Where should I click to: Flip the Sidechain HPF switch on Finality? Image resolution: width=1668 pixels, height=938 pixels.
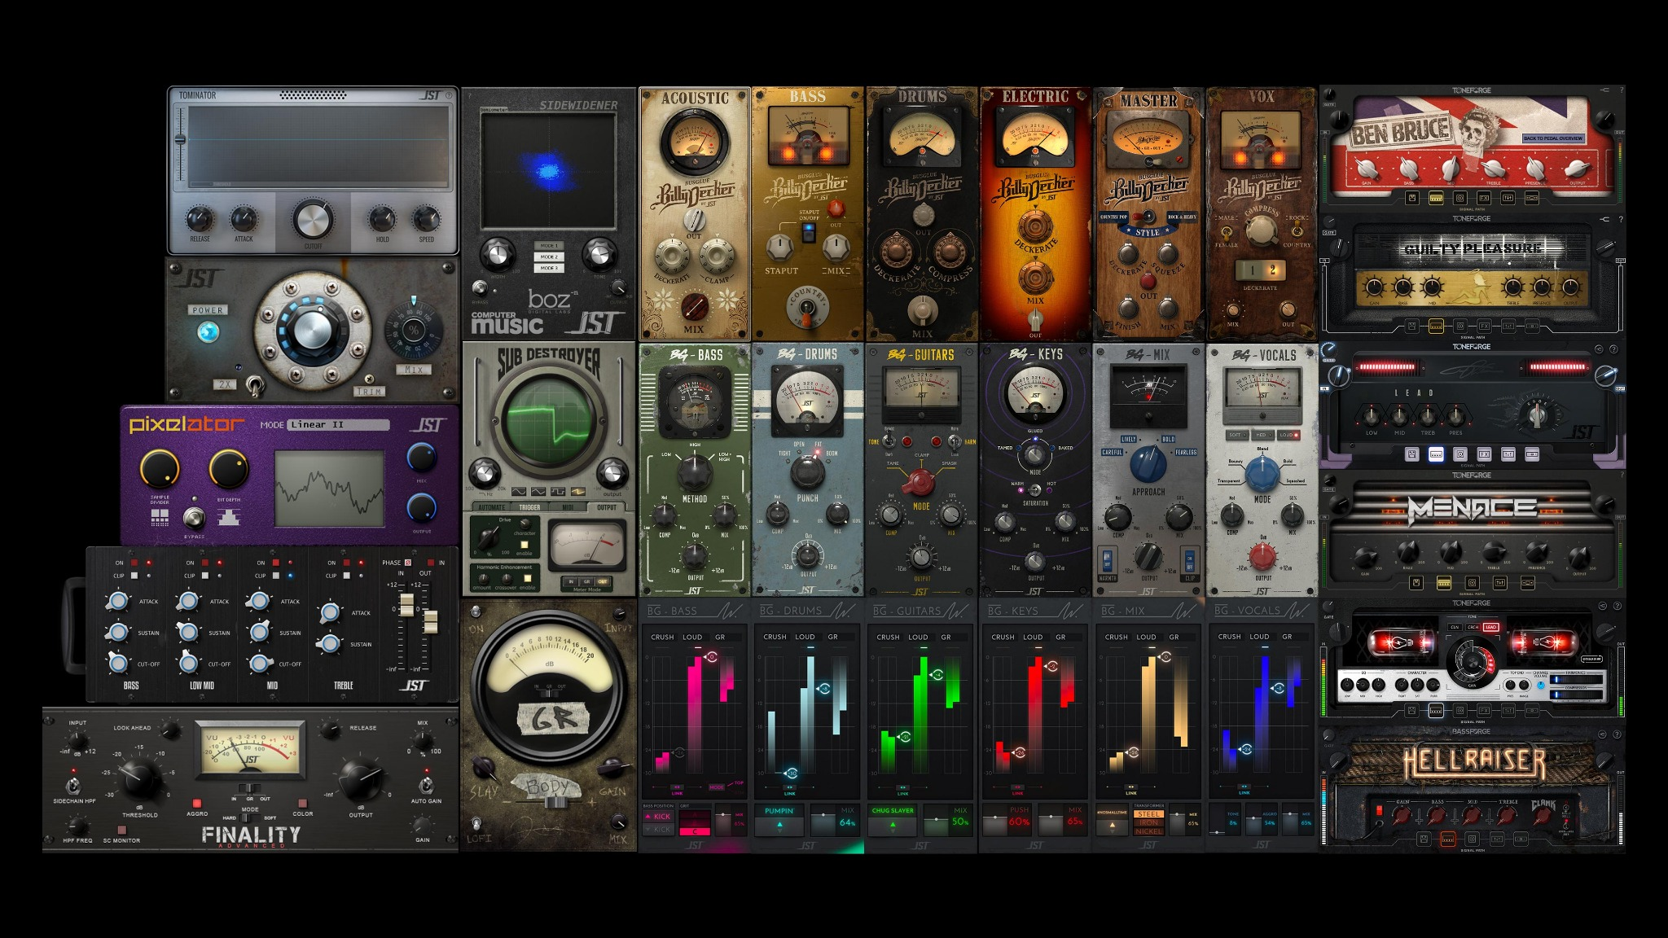[x=72, y=787]
